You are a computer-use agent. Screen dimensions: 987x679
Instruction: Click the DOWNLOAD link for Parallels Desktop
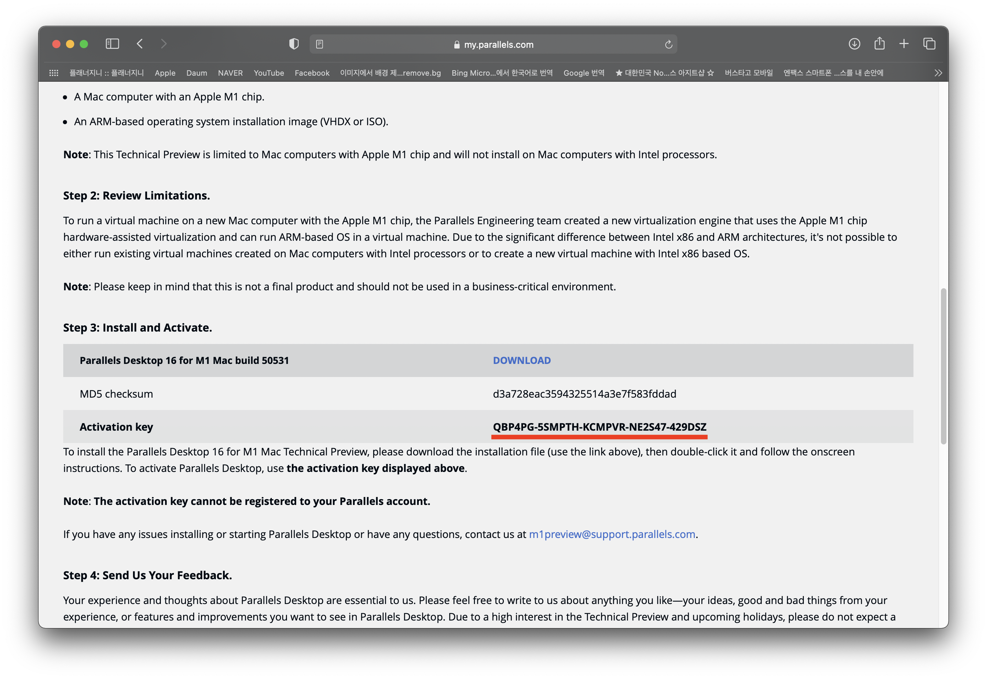[x=522, y=360]
